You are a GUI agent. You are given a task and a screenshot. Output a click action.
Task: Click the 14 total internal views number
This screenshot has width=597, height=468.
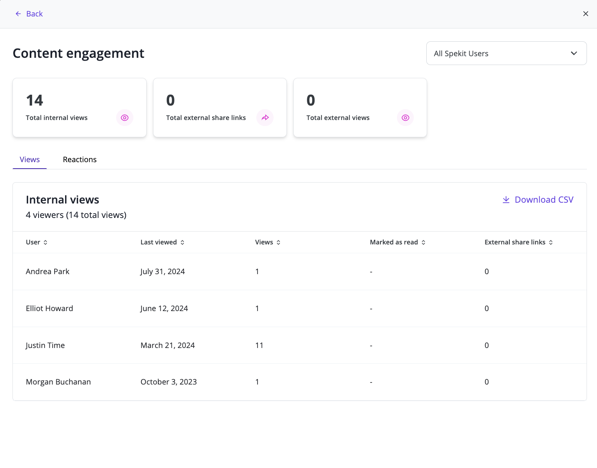pyautogui.click(x=35, y=100)
